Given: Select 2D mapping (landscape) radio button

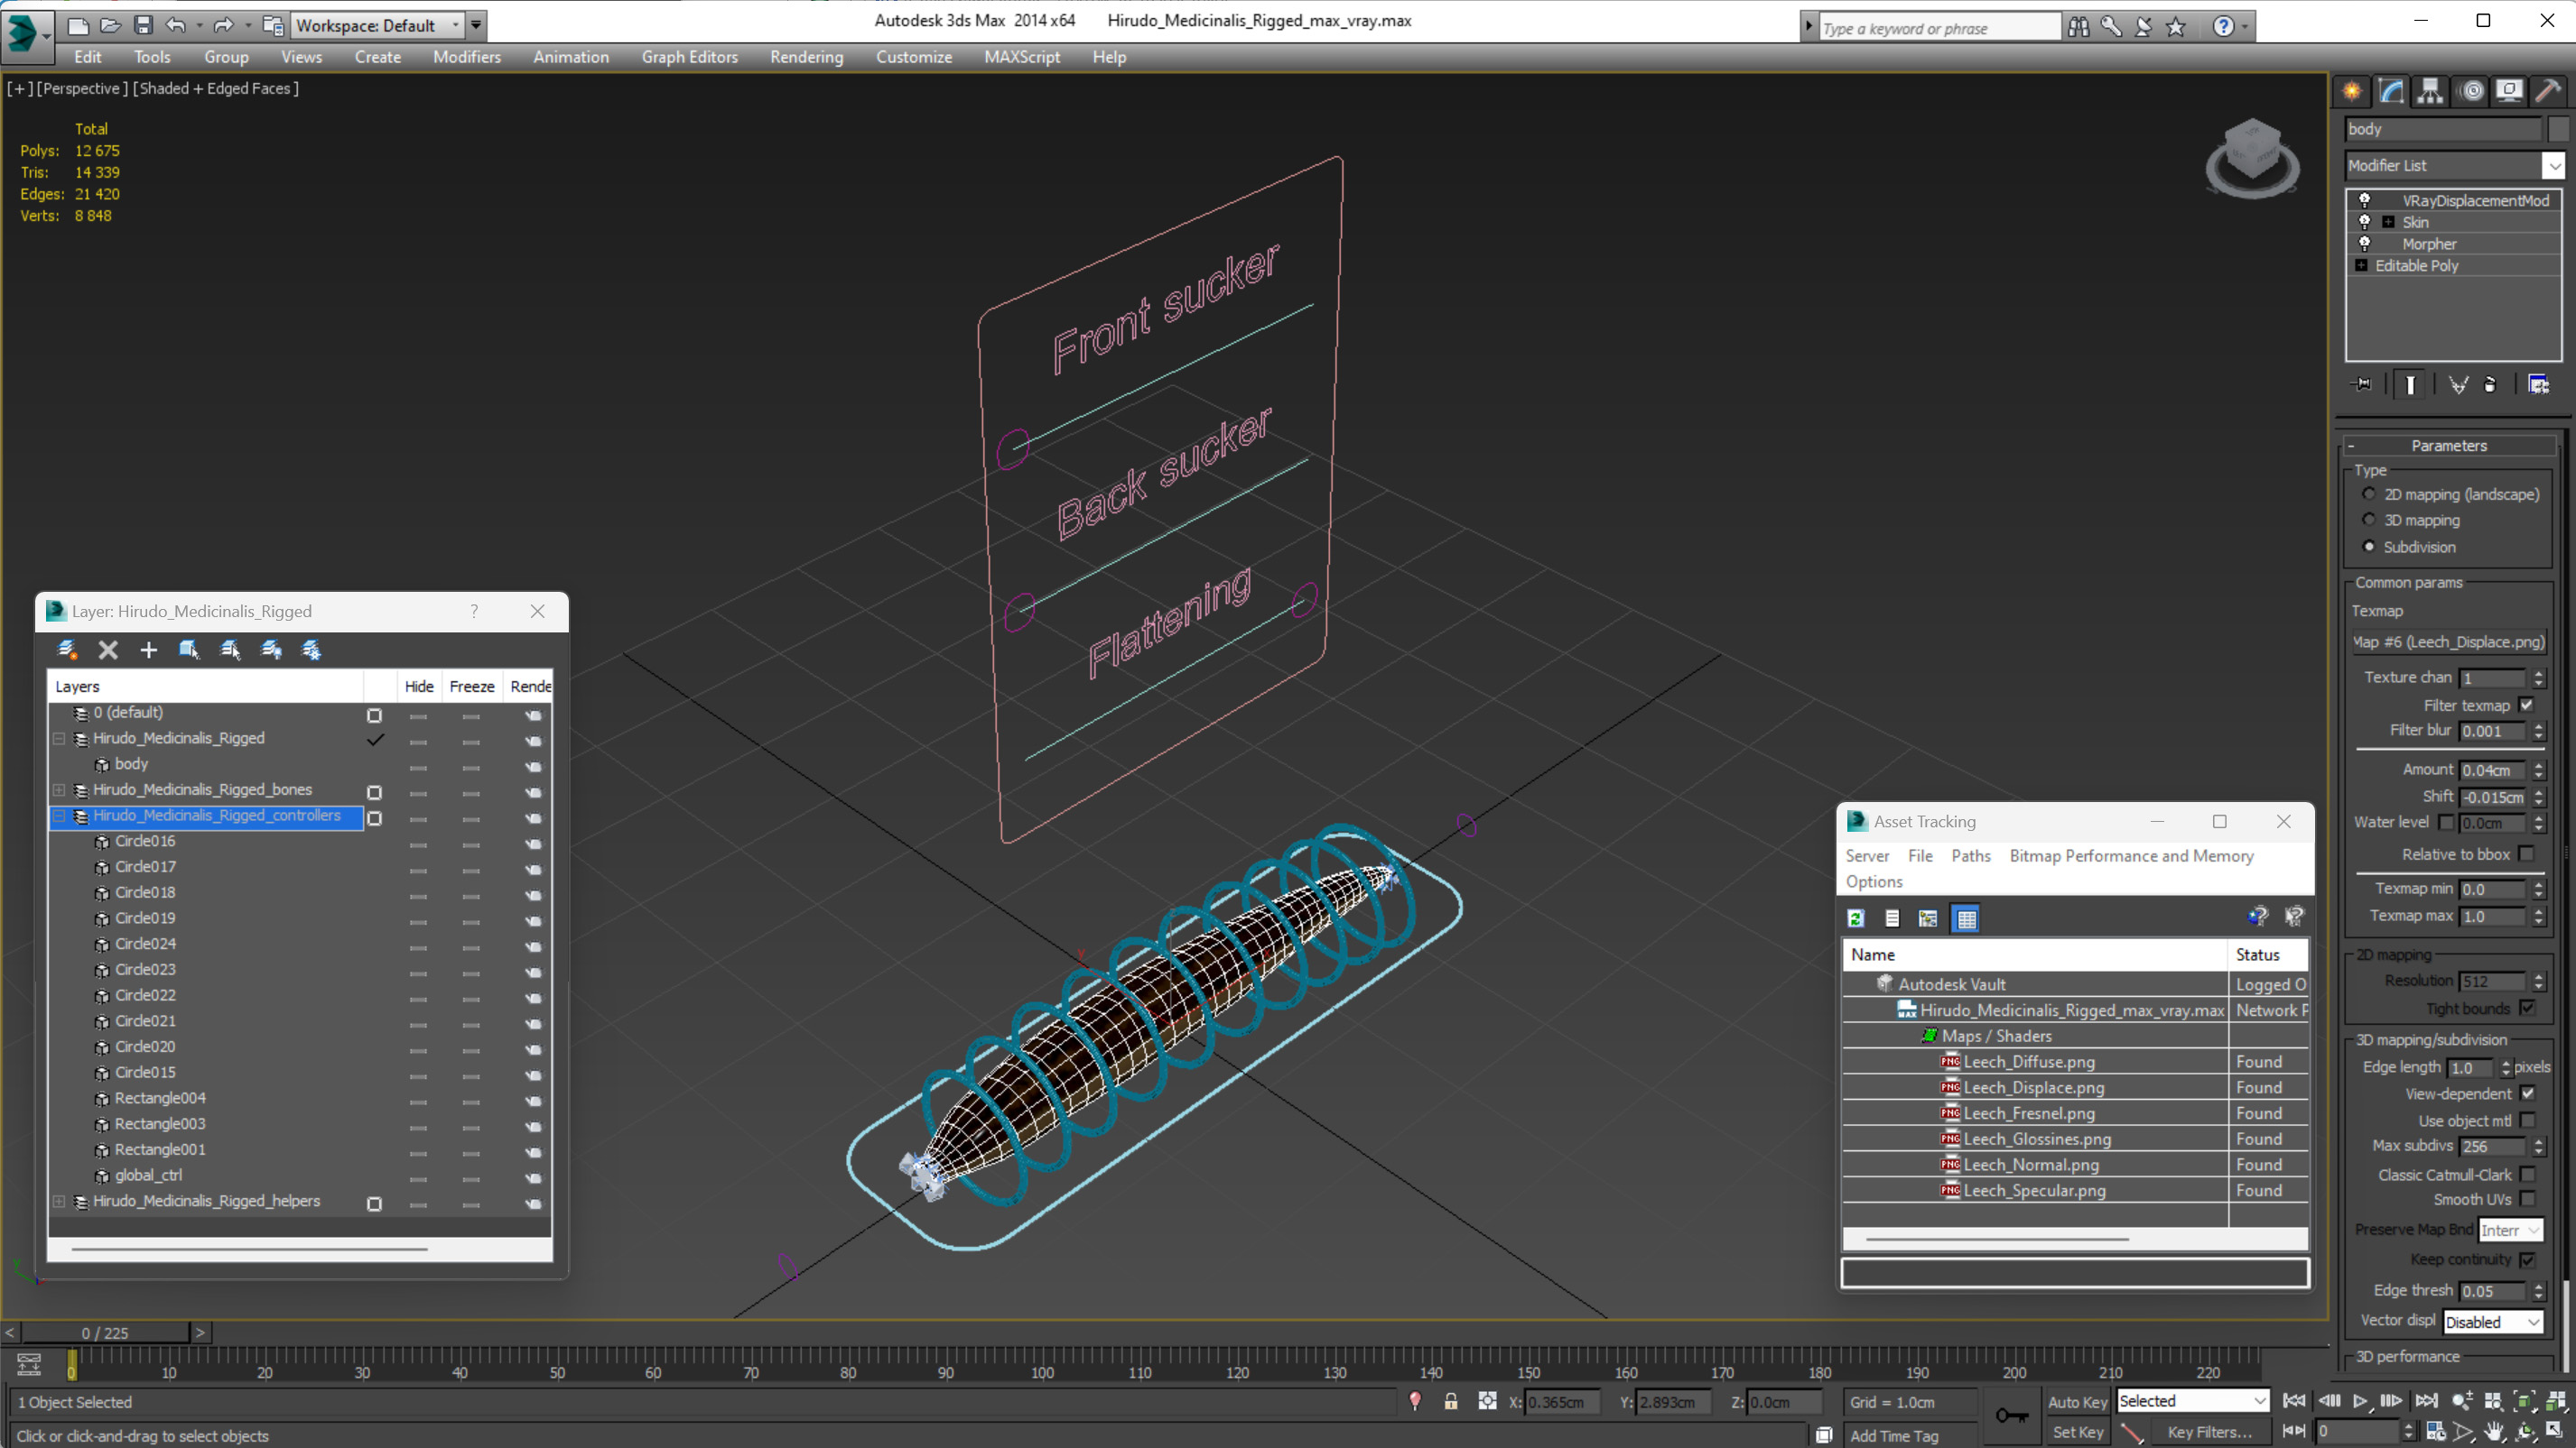Looking at the screenshot, I should [x=2368, y=493].
